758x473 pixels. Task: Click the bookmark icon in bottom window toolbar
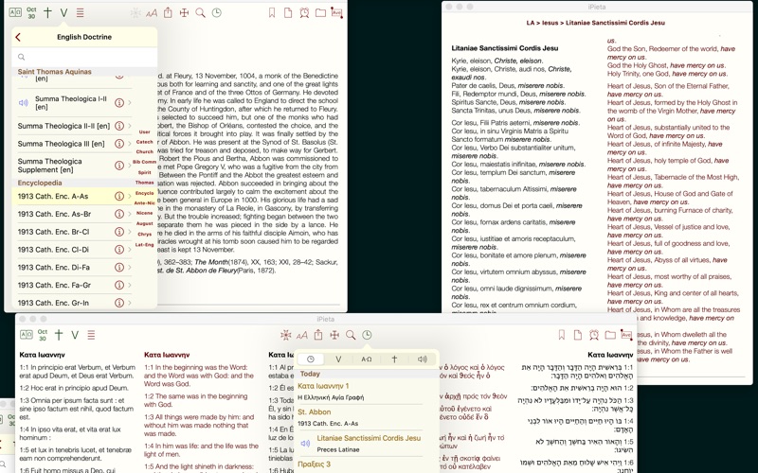point(561,335)
